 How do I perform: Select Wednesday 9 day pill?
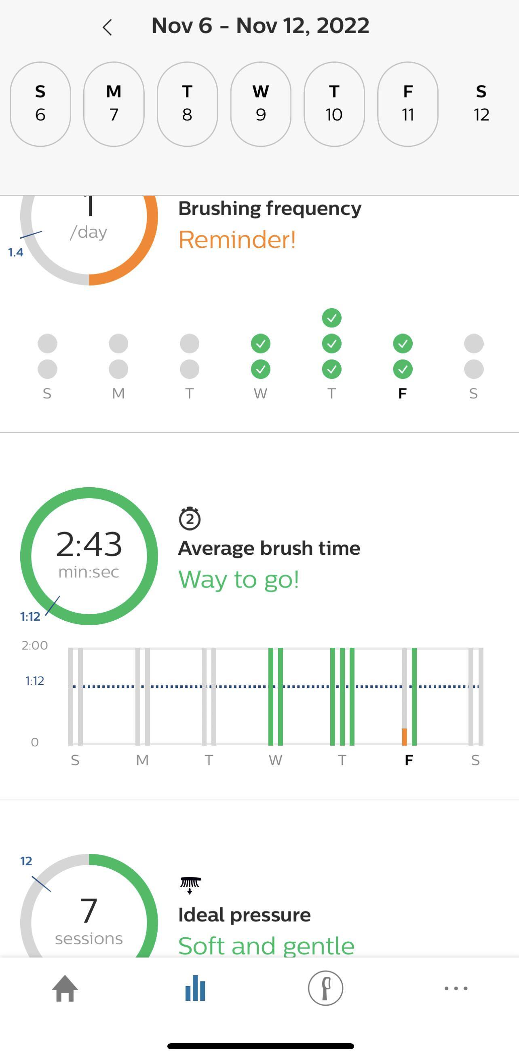[x=261, y=104]
